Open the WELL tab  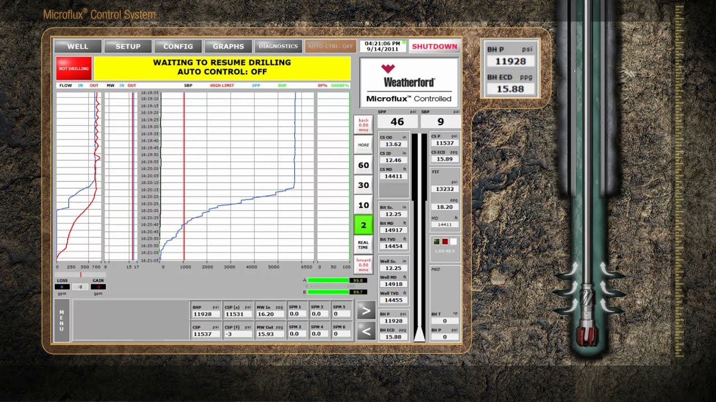[78, 46]
